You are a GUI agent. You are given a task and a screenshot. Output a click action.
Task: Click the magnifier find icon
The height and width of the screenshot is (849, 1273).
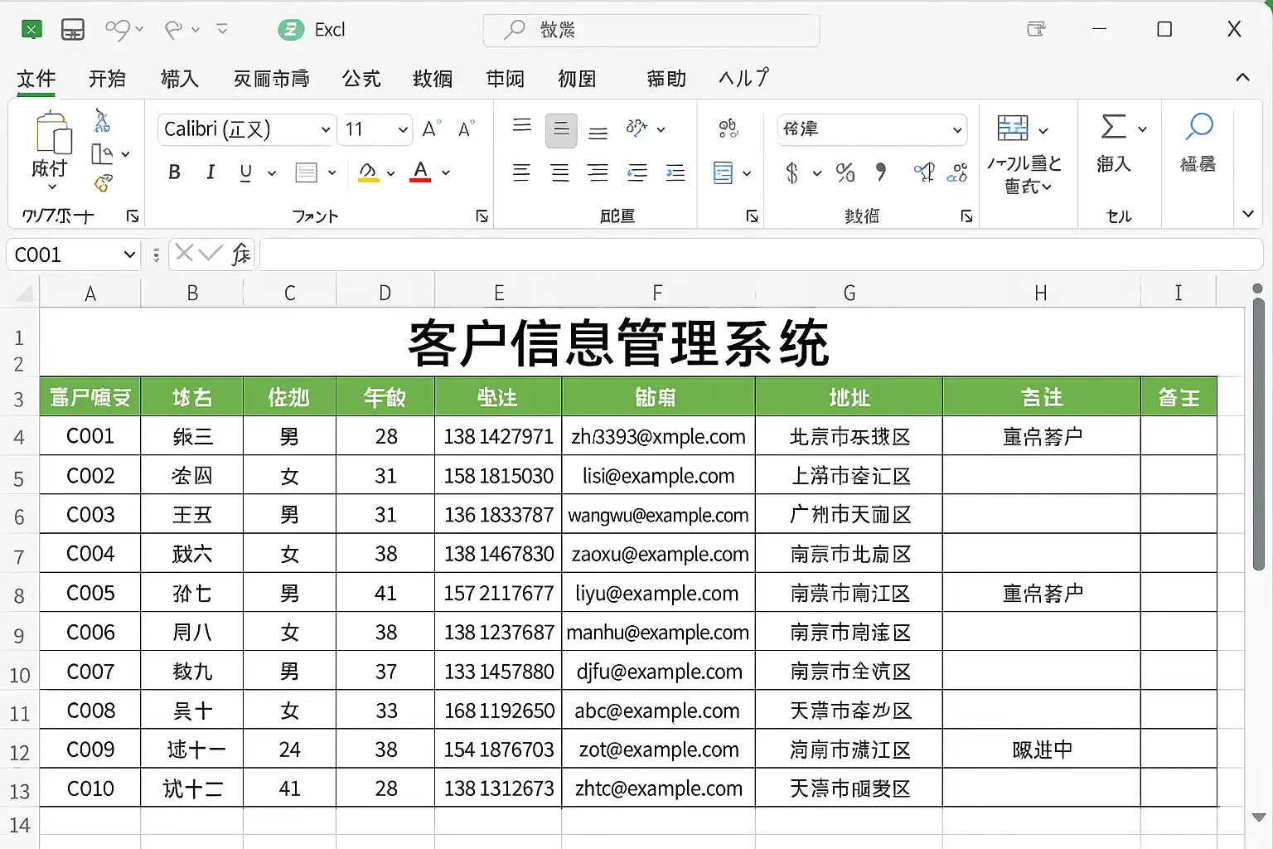(x=1198, y=128)
